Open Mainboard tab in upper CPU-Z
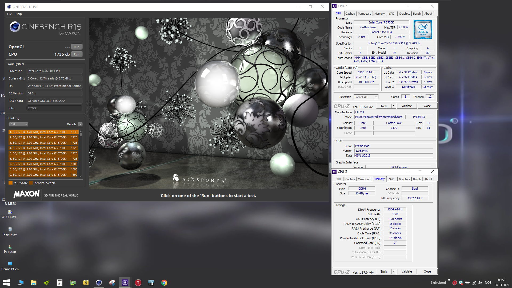Screen dimensions: 512x288 tap(365, 14)
